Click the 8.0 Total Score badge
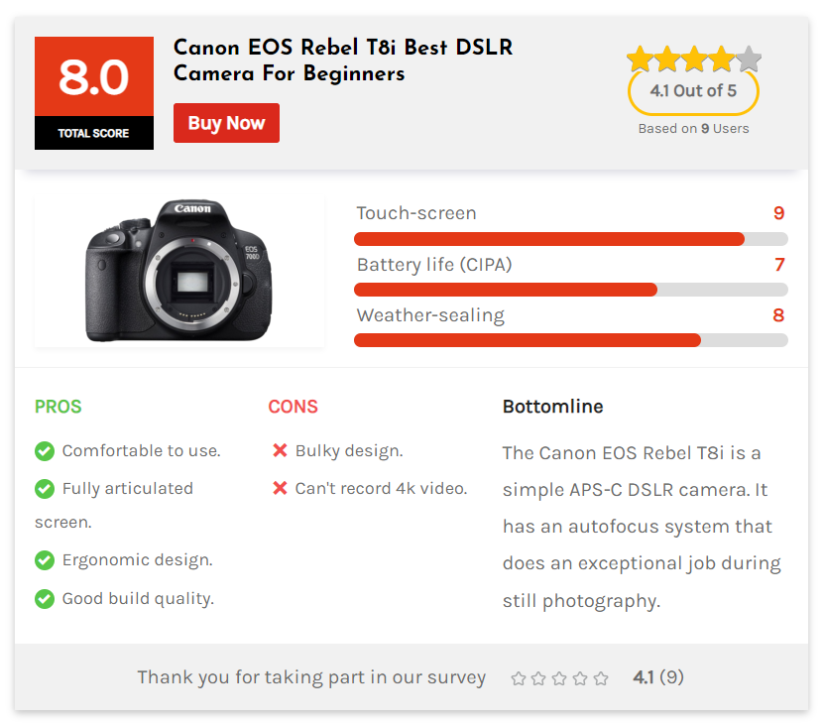This screenshot has height=725, width=823. coord(94,93)
